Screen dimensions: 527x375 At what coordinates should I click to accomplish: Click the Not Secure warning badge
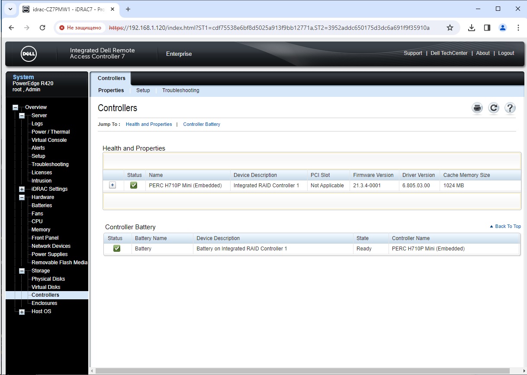click(81, 28)
